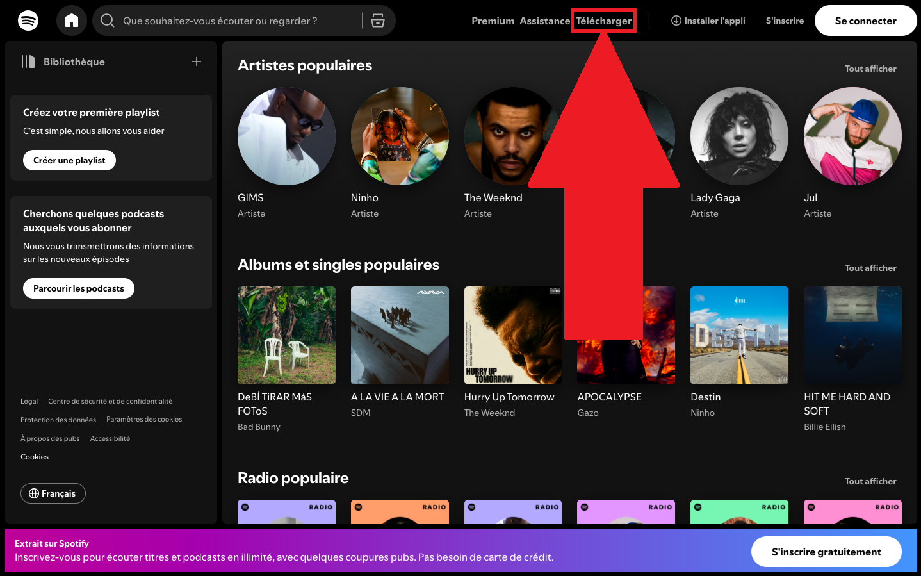The image size is (921, 576).
Task: Open the Légal footer link
Action: click(x=29, y=401)
